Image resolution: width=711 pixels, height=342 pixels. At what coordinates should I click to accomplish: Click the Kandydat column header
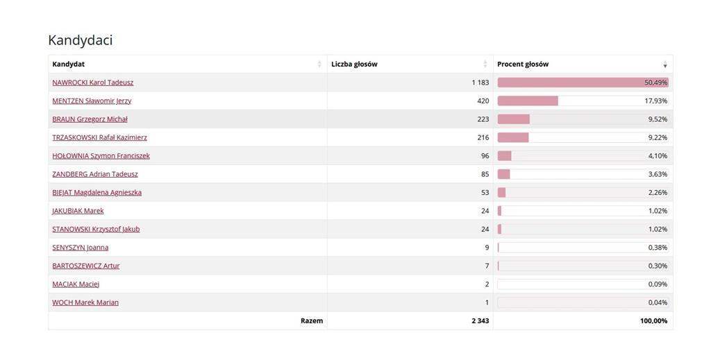(x=187, y=65)
